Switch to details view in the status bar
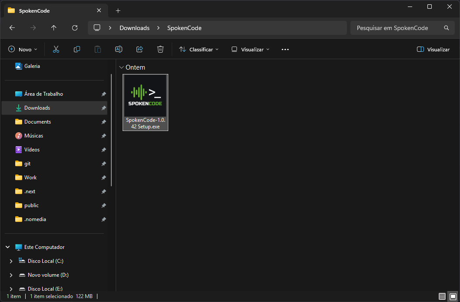Viewport: 460px width, 302px height. [442, 296]
